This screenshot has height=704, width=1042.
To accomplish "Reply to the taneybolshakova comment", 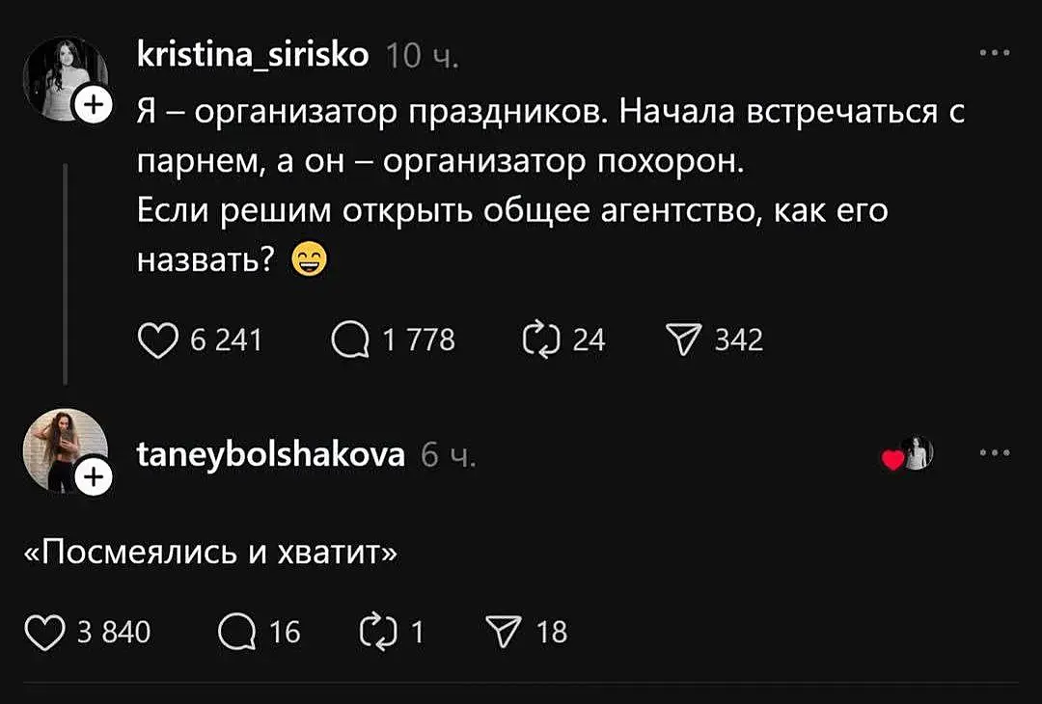I will coord(235,632).
